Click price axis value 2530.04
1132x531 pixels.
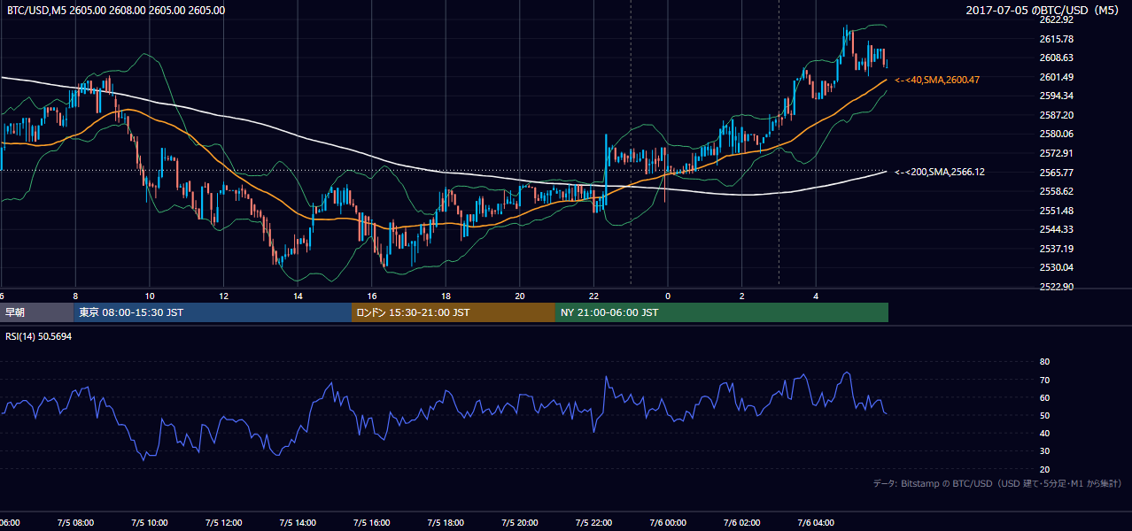tap(1056, 267)
